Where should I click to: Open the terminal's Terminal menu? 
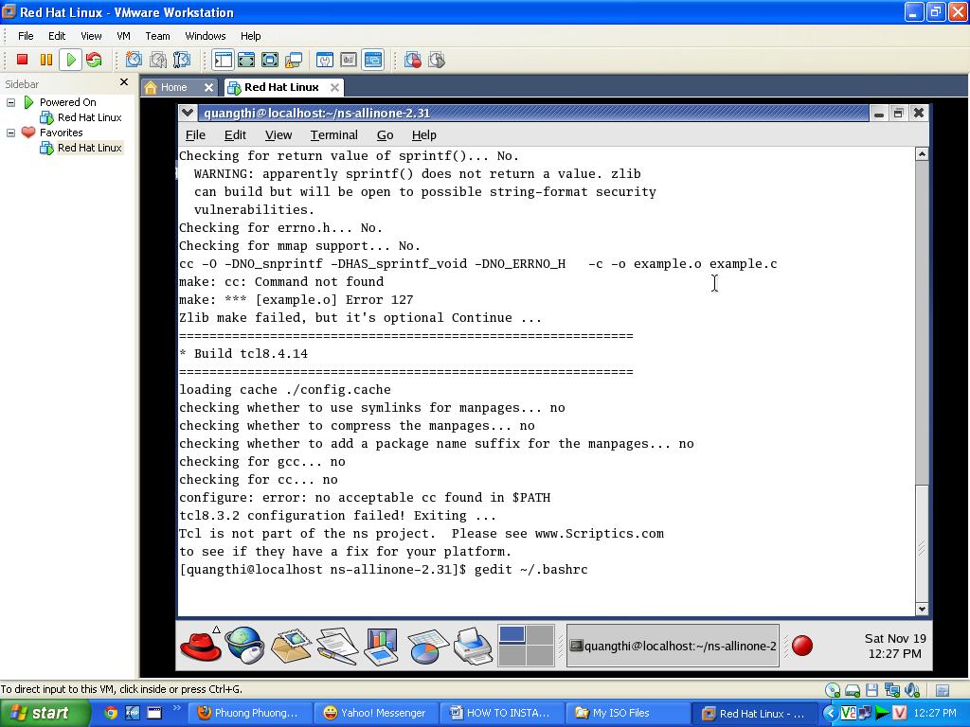click(333, 135)
